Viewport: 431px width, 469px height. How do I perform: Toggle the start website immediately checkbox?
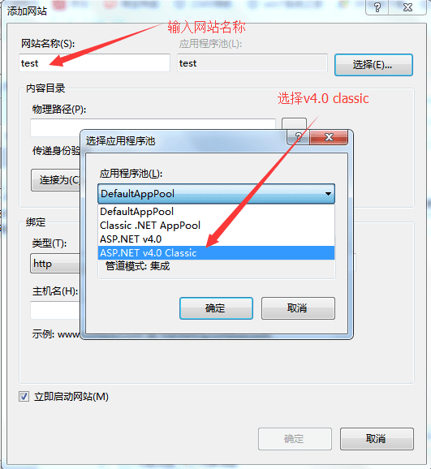[24, 396]
